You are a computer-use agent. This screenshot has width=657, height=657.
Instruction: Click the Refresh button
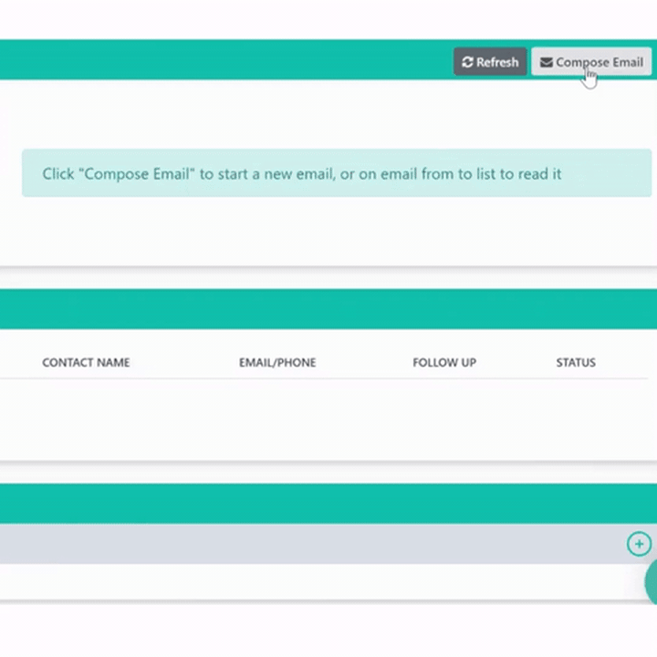[x=490, y=62]
